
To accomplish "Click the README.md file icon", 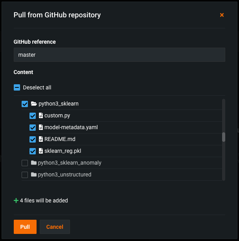I will click(40, 139).
